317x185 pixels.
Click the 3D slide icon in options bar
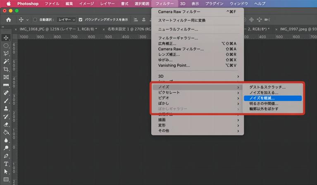coord(259,19)
